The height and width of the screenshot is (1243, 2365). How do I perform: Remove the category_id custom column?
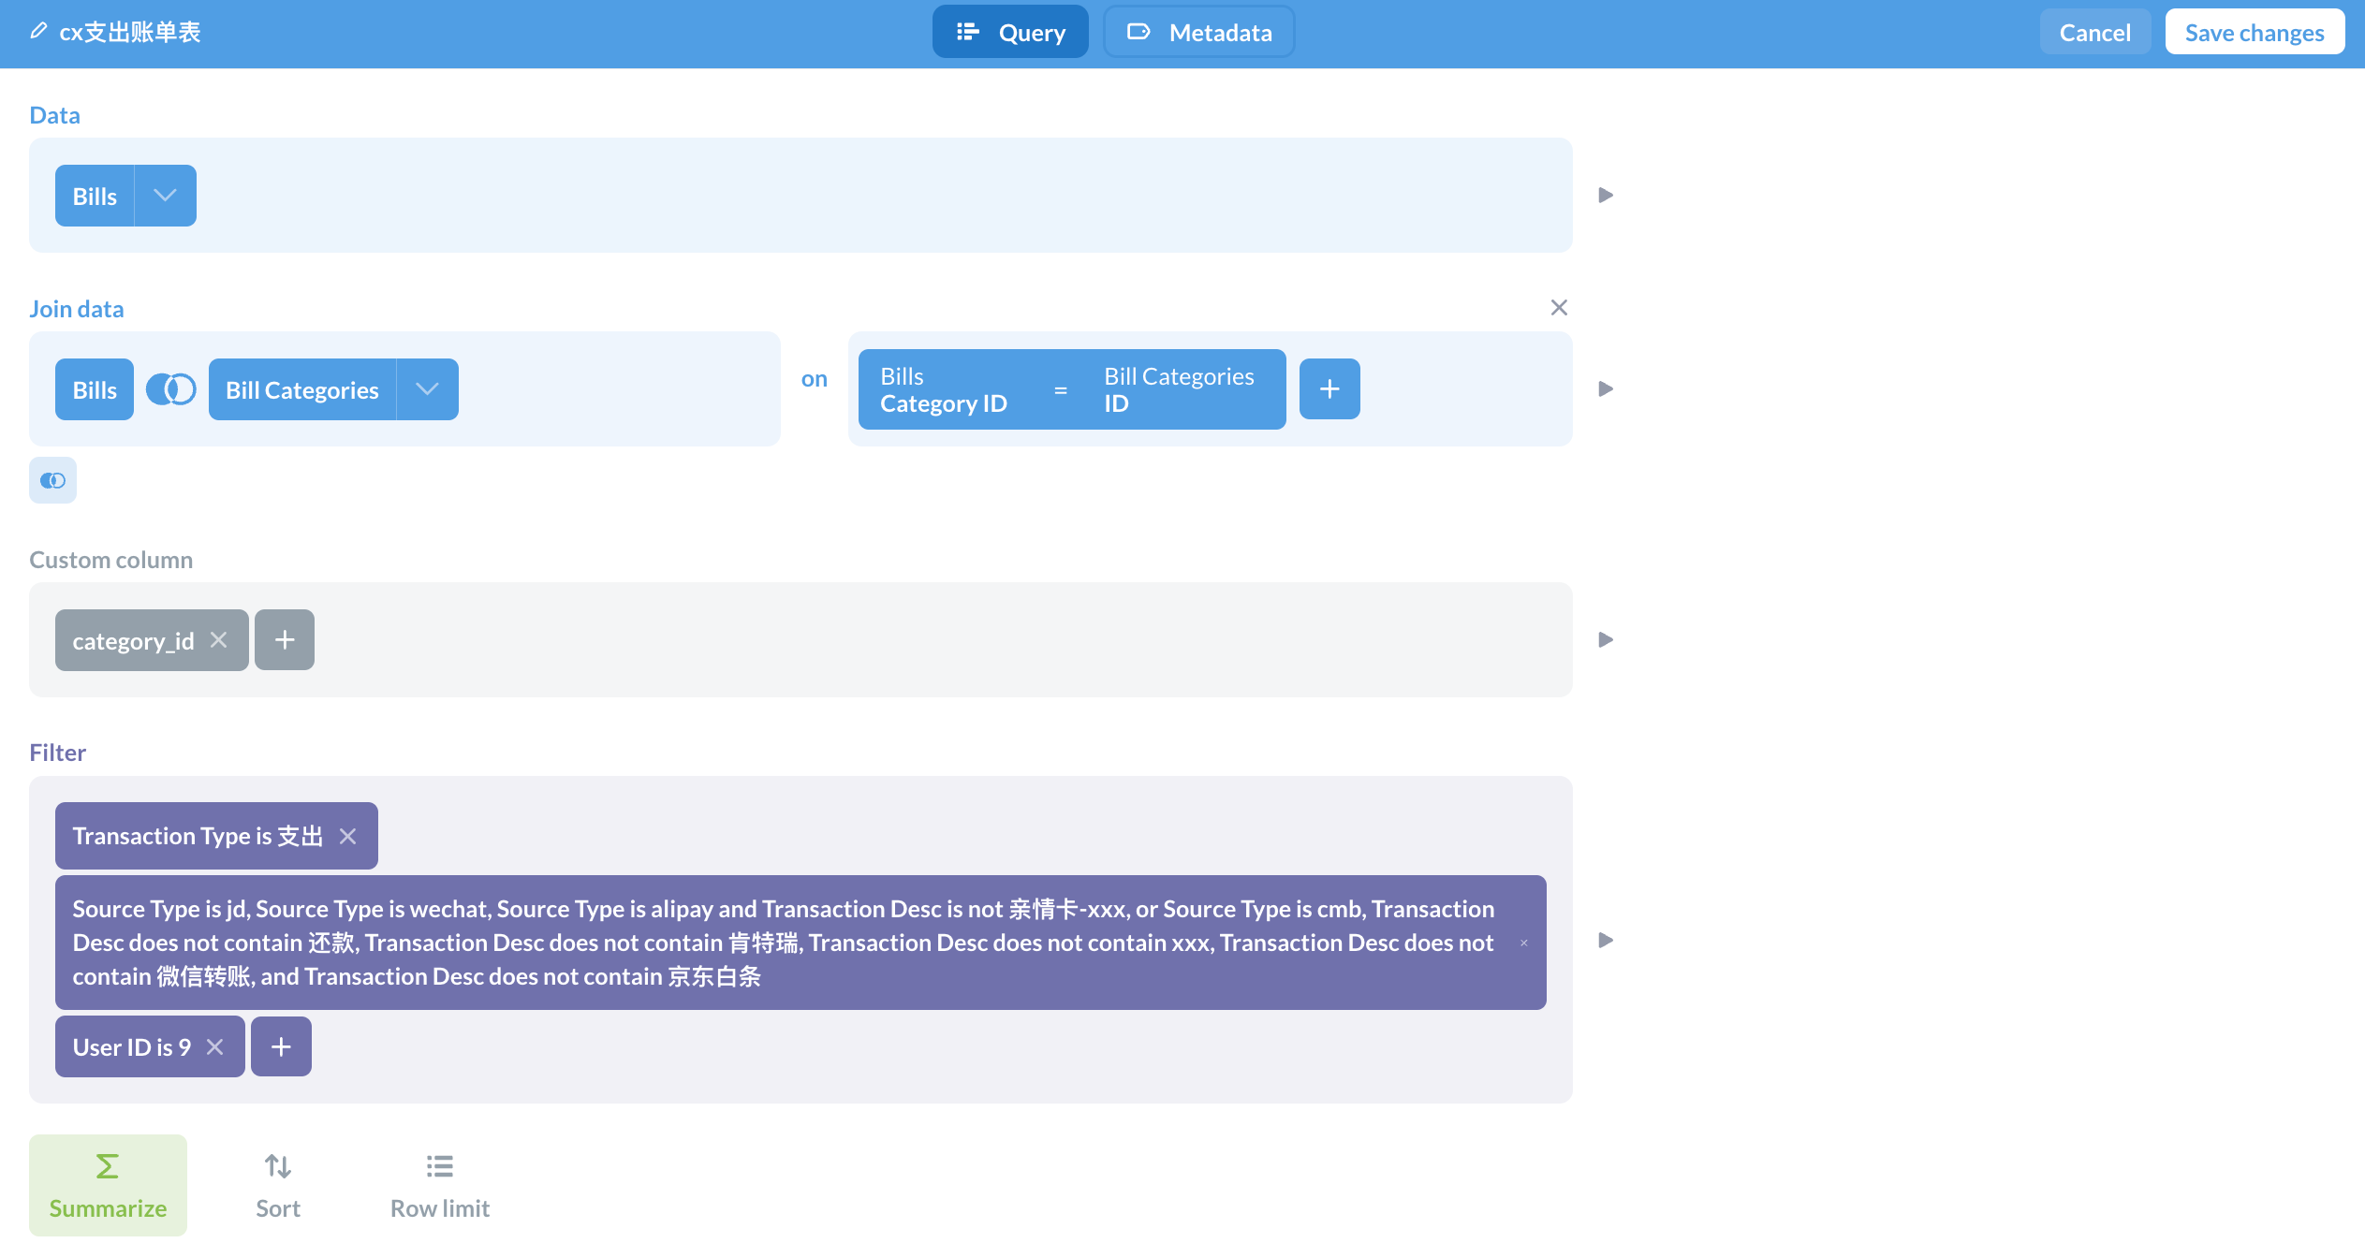pyautogui.click(x=219, y=640)
